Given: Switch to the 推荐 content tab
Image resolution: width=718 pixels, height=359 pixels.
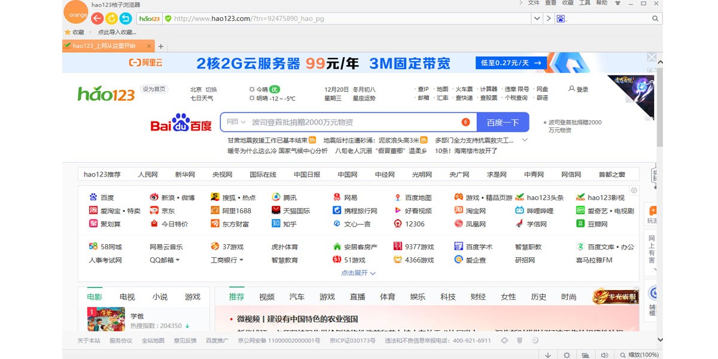Looking at the screenshot, I should (236, 297).
